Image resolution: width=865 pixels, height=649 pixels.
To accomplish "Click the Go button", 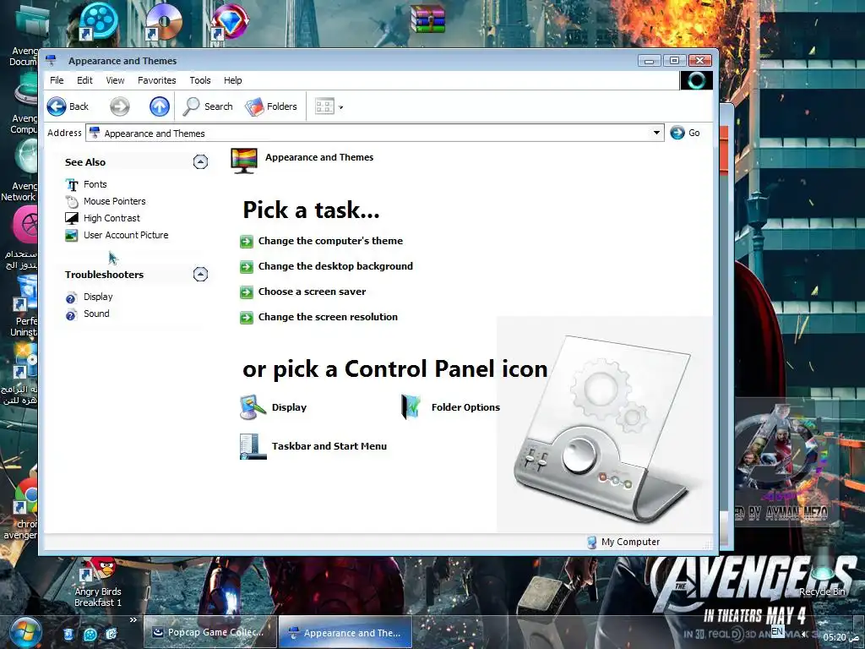I will pos(685,133).
